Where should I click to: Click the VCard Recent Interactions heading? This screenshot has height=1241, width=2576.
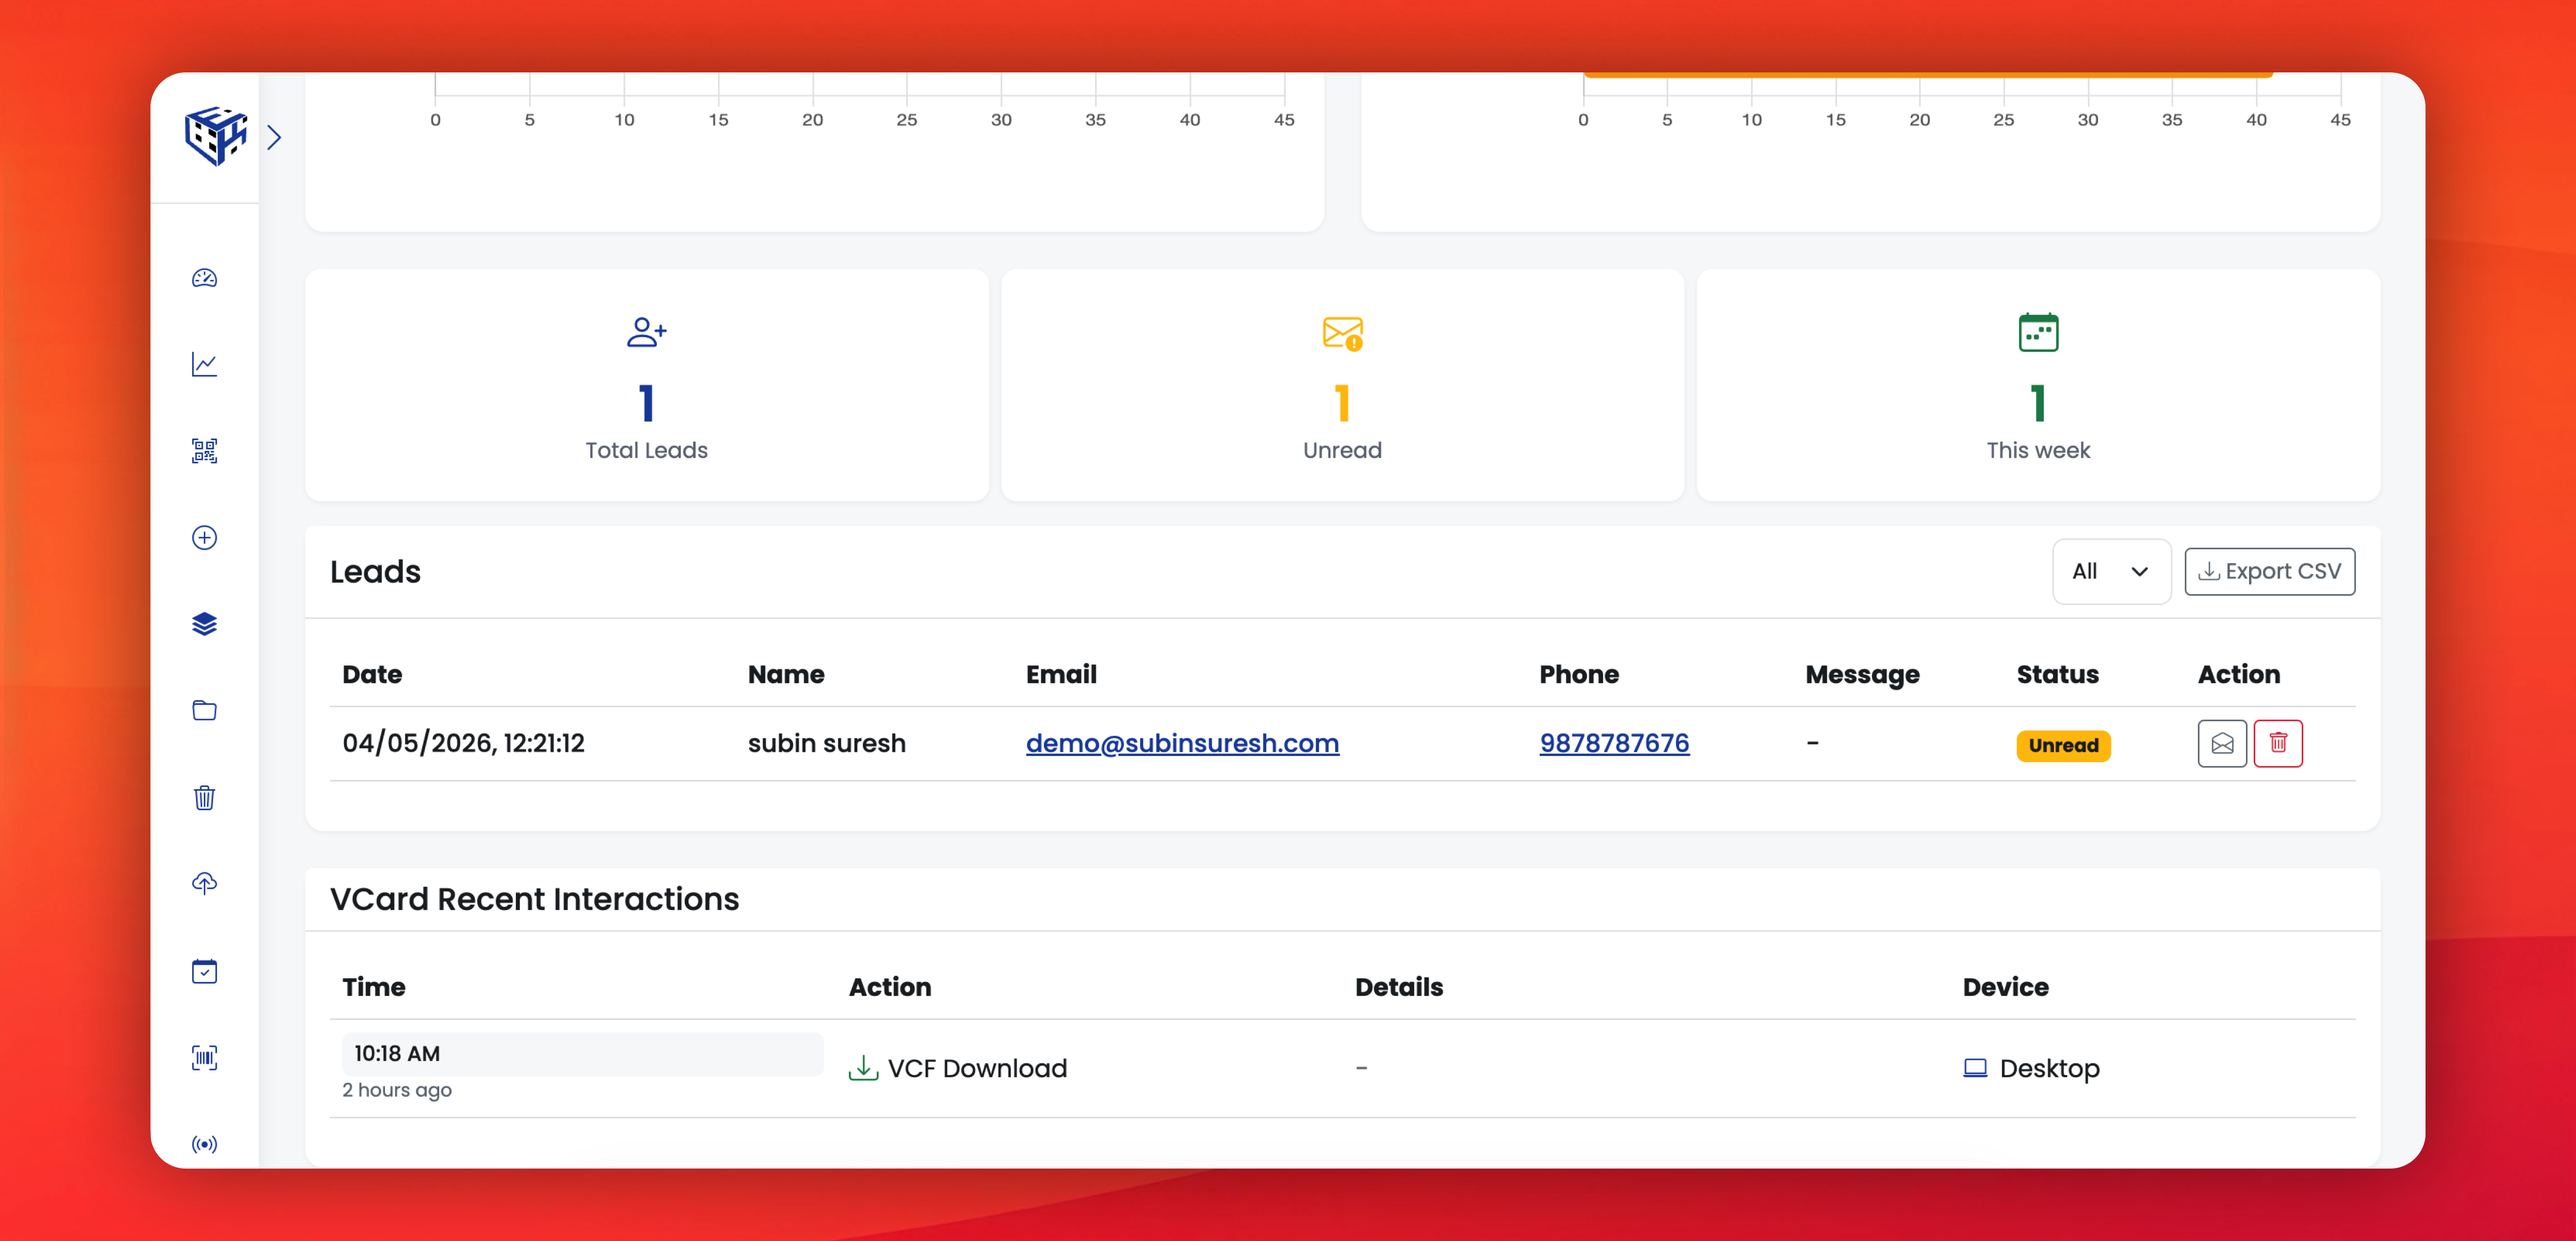[x=534, y=899]
